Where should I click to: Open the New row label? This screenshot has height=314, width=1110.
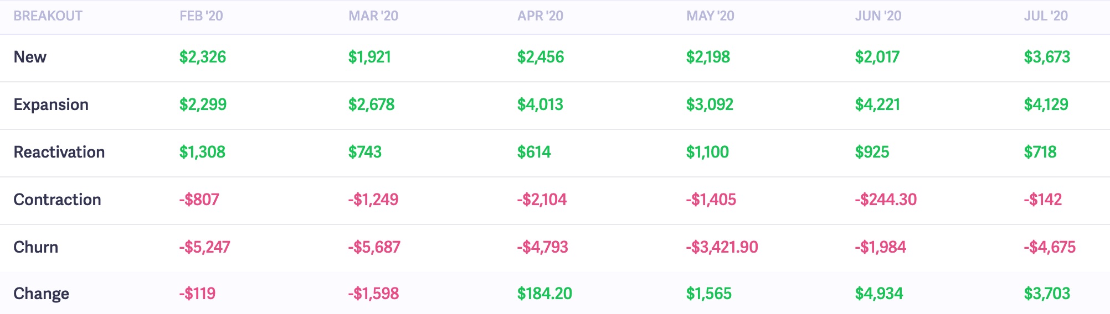click(30, 57)
